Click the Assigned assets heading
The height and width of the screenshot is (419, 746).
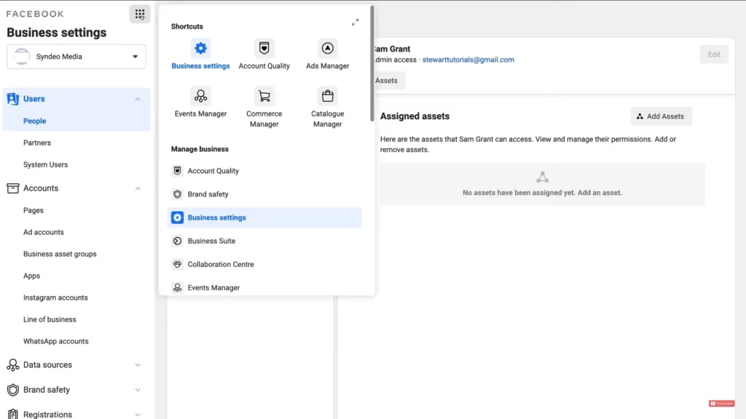tap(415, 116)
